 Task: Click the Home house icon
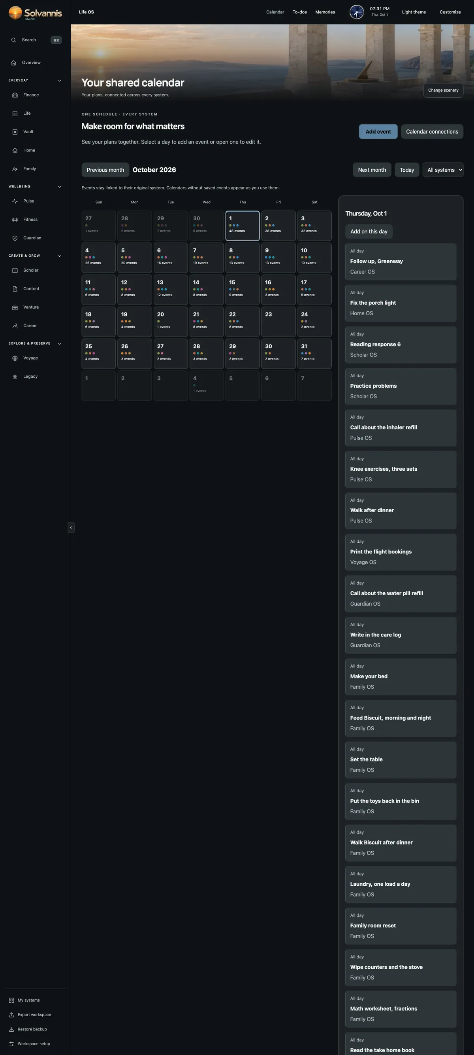coord(15,150)
